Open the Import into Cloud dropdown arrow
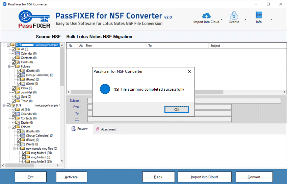Screen dimensions: 287x184 point(221,19)
